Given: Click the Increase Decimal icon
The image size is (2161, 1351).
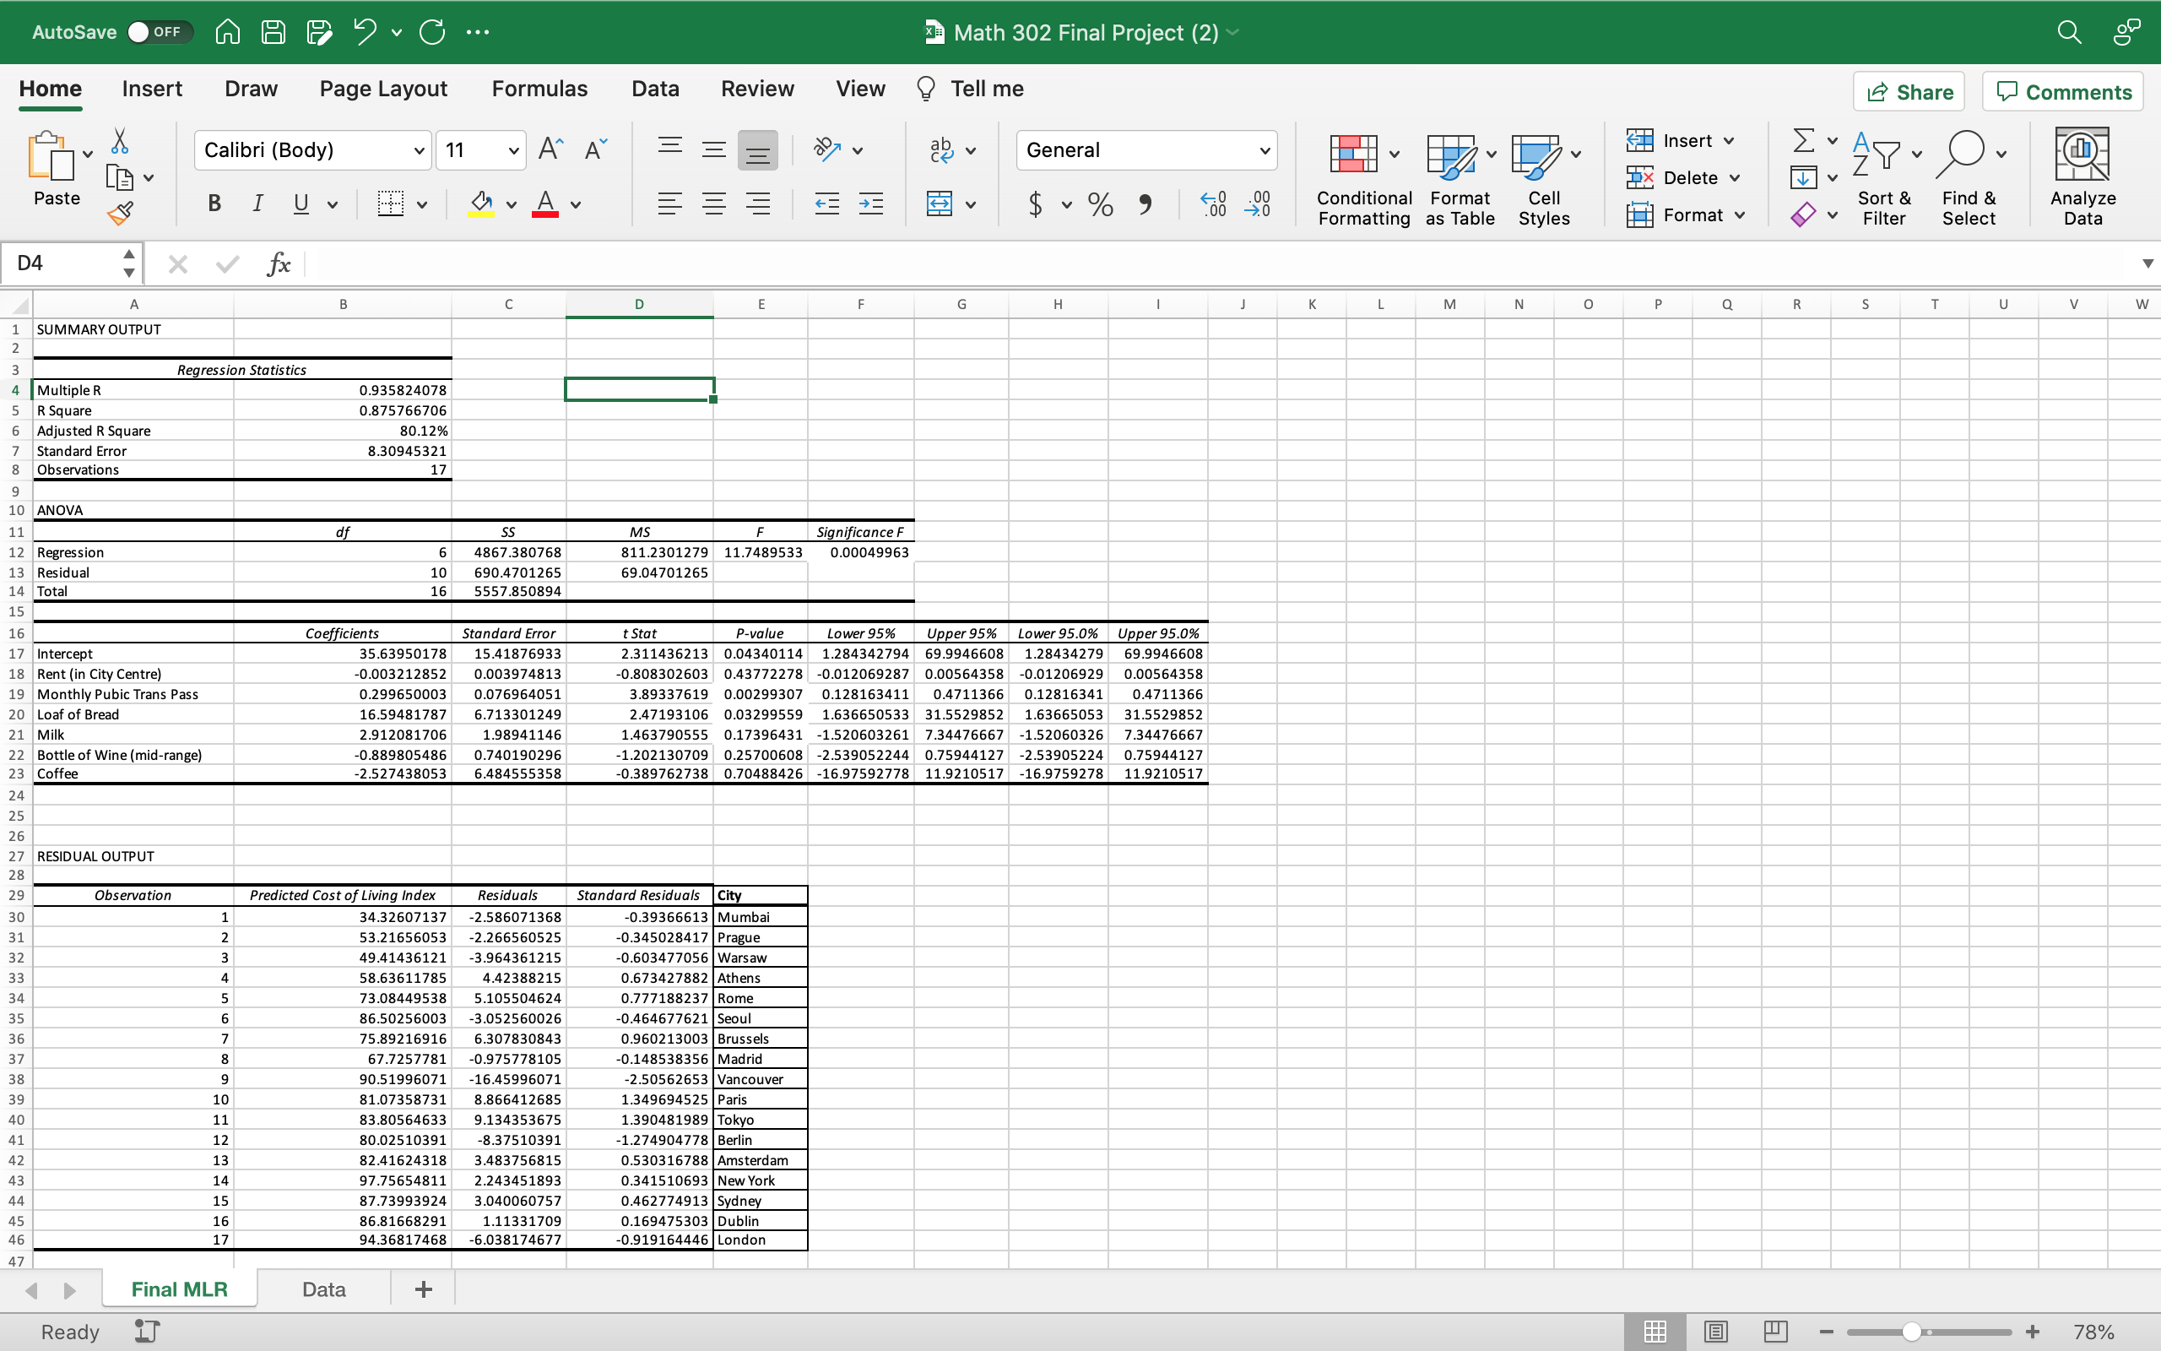Looking at the screenshot, I should click(x=1213, y=204).
